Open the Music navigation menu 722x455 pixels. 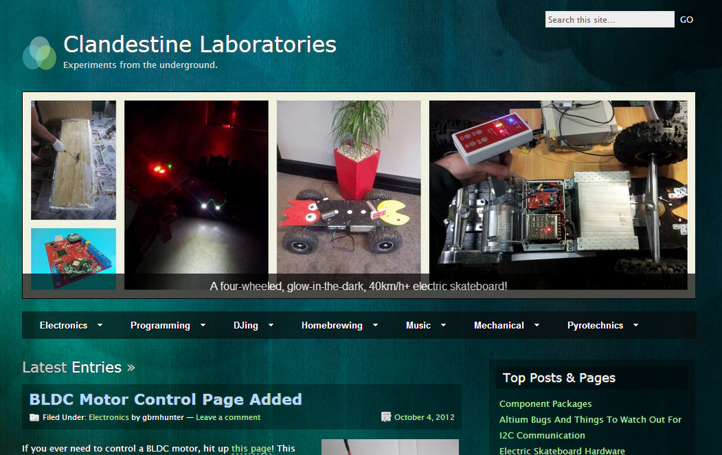[x=418, y=326]
